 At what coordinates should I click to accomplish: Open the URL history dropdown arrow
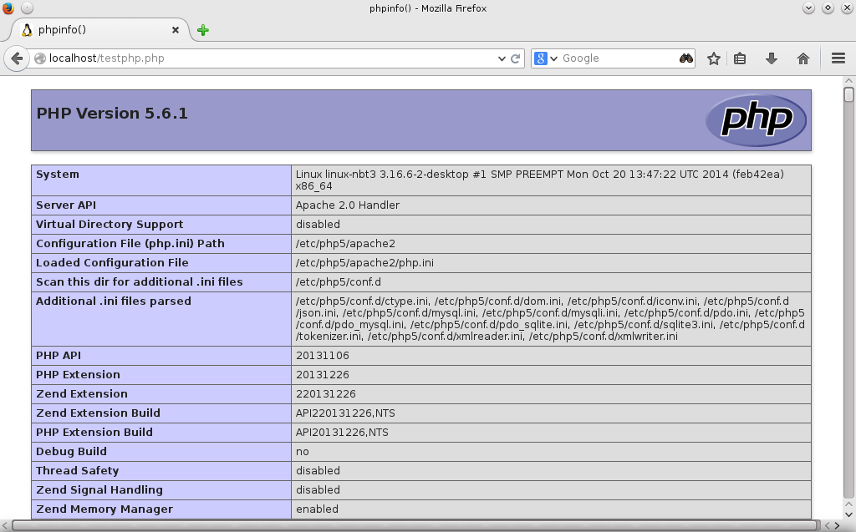pyautogui.click(x=502, y=58)
